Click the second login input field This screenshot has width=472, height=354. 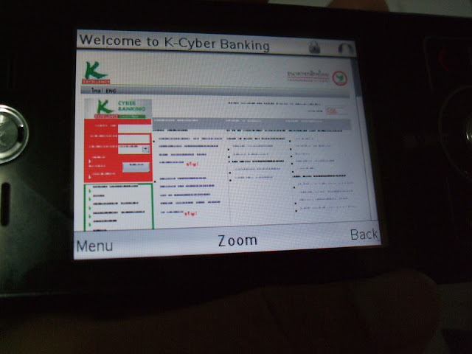tap(134, 139)
